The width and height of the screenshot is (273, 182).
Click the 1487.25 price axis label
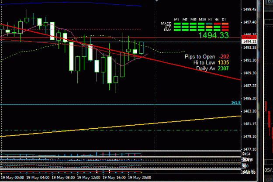tap(250, 86)
